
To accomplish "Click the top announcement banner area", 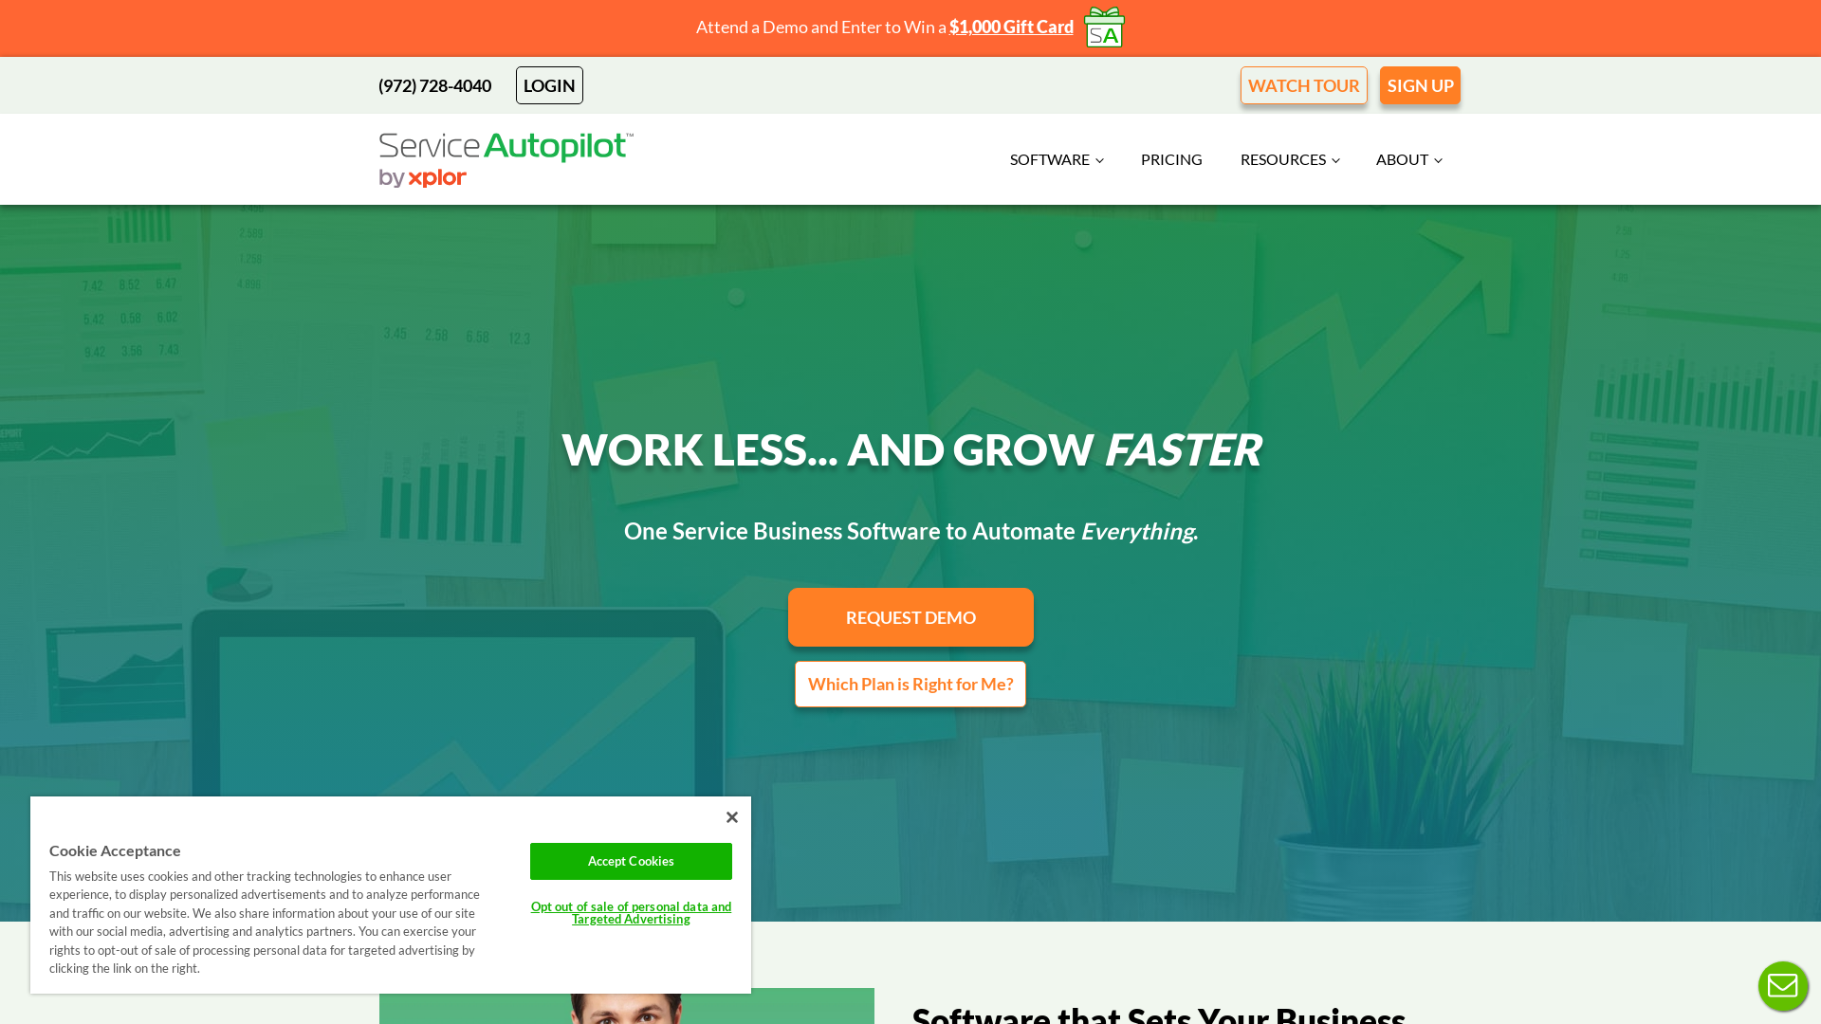I will [x=910, y=27].
